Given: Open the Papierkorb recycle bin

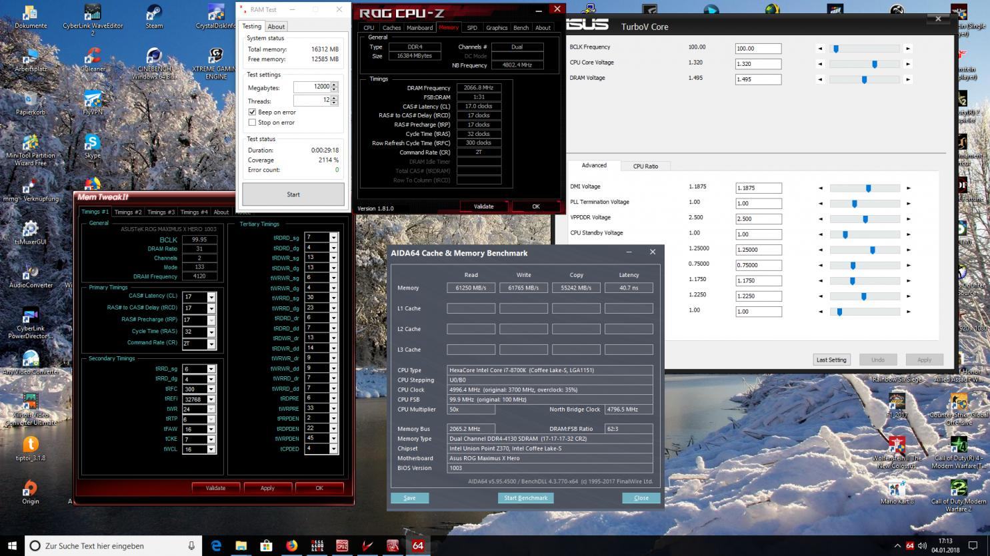Looking at the screenshot, I should [31, 103].
